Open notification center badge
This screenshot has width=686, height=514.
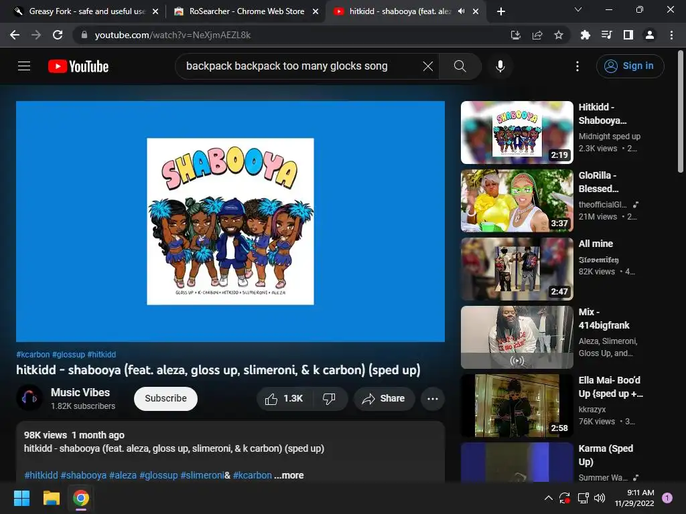(x=667, y=498)
